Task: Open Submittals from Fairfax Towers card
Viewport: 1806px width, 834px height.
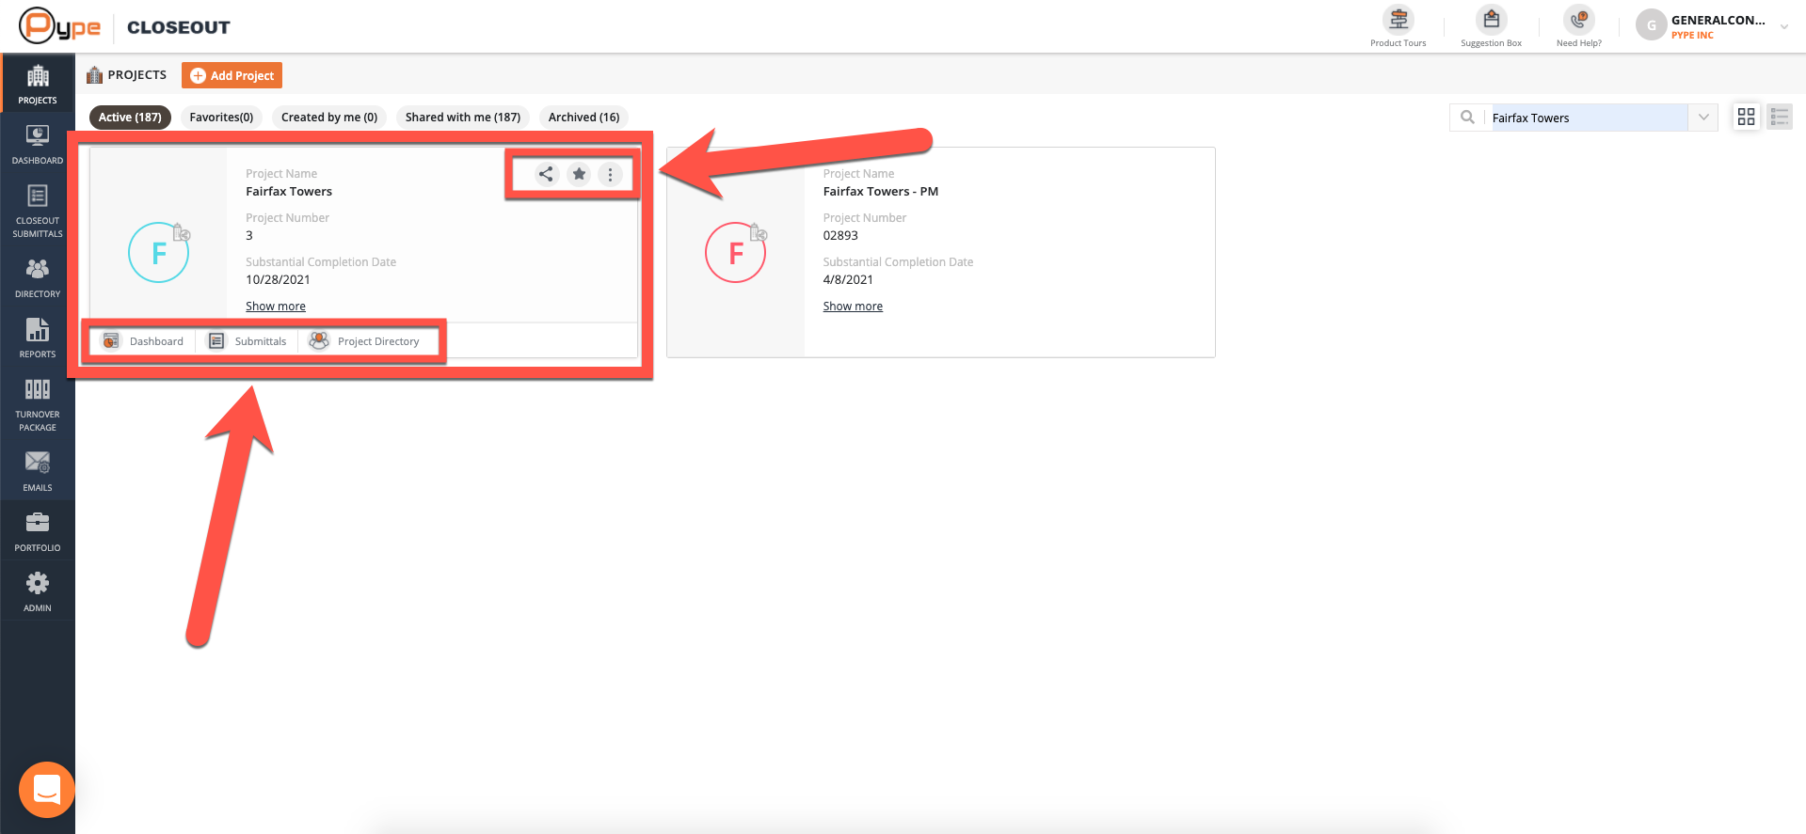Action: (248, 341)
